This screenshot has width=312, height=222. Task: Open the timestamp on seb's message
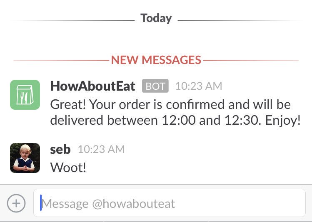click(x=101, y=149)
